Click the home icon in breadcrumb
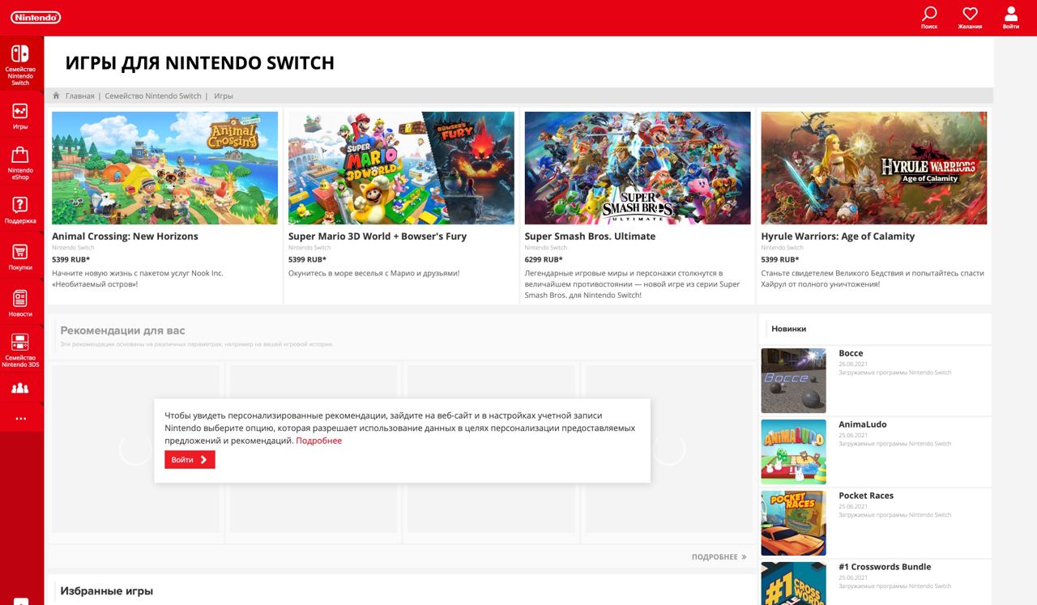This screenshot has height=605, width=1037. [56, 96]
